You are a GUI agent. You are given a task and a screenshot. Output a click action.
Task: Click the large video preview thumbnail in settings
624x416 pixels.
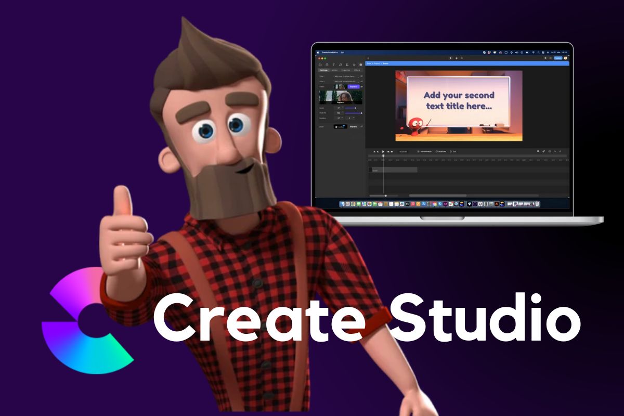tap(341, 97)
